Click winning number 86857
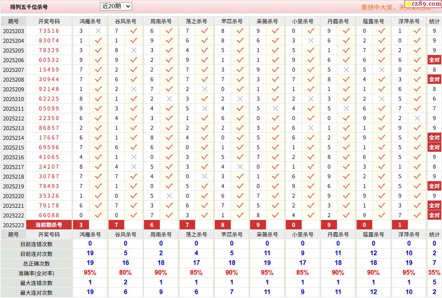442x298 pixels. point(49,128)
